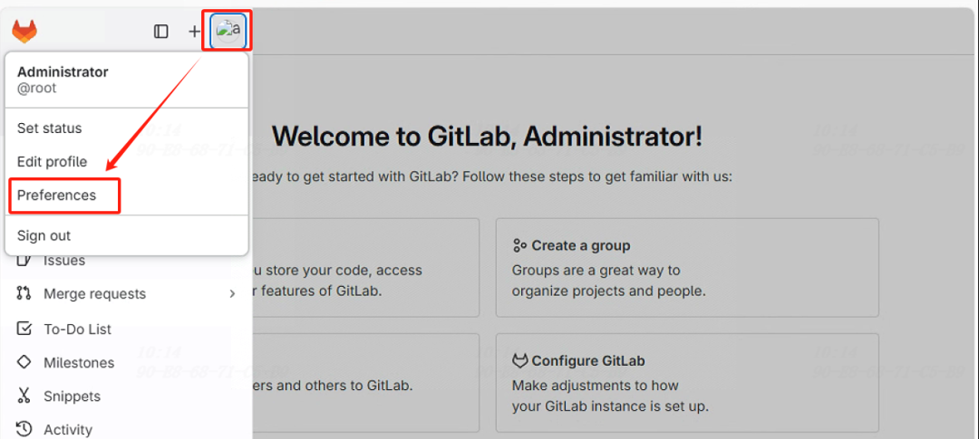Screen dimensions: 979x439
Task: Open the Configure GitLab card
Action: click(686, 383)
